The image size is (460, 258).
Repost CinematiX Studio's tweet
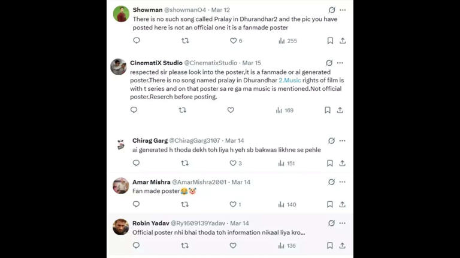click(x=183, y=110)
